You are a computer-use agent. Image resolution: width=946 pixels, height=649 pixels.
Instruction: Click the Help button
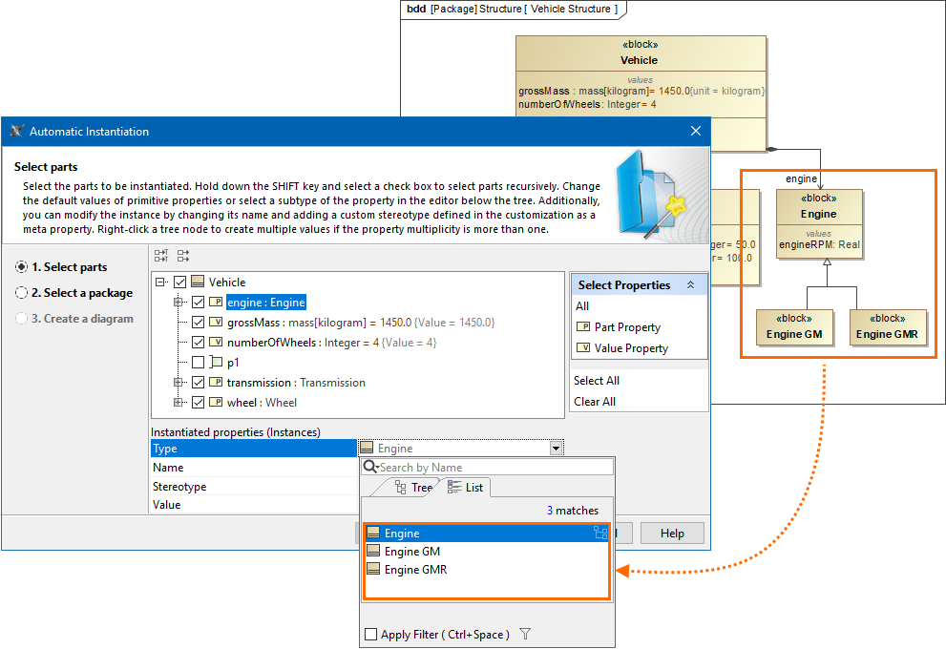coord(672,533)
